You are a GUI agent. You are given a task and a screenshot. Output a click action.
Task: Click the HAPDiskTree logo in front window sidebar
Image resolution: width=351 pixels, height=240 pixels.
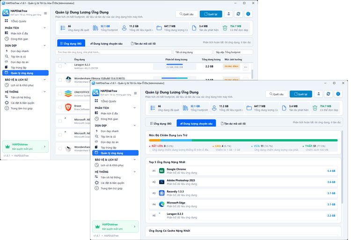coord(96,92)
